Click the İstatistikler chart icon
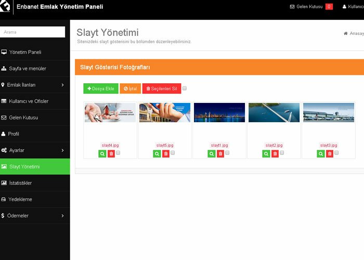 [x=4, y=183]
